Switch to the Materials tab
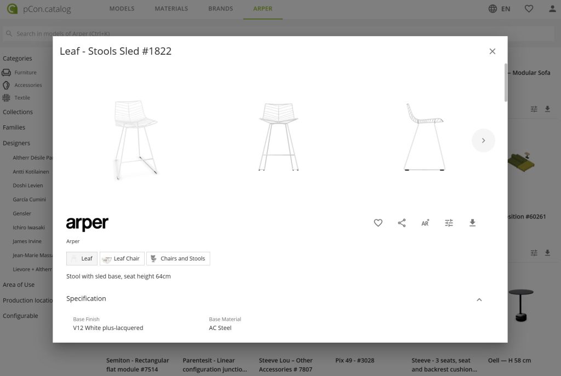The height and width of the screenshot is (376, 561). coord(171,9)
